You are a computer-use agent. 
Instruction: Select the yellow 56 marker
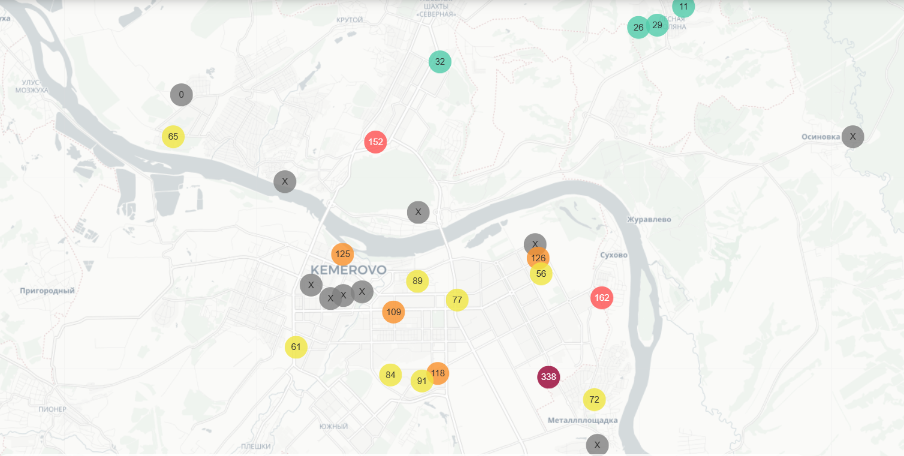(542, 275)
